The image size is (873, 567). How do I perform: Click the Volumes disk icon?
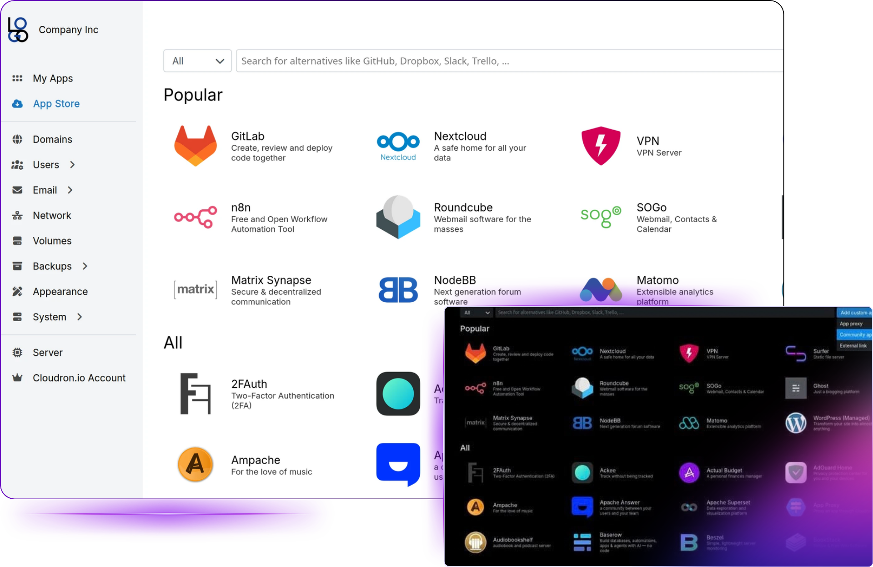17,241
